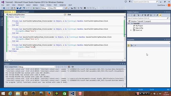The width and height of the screenshot is (171, 96).
Task: Open the Any CPU platform dropdown
Action: coord(56,8)
